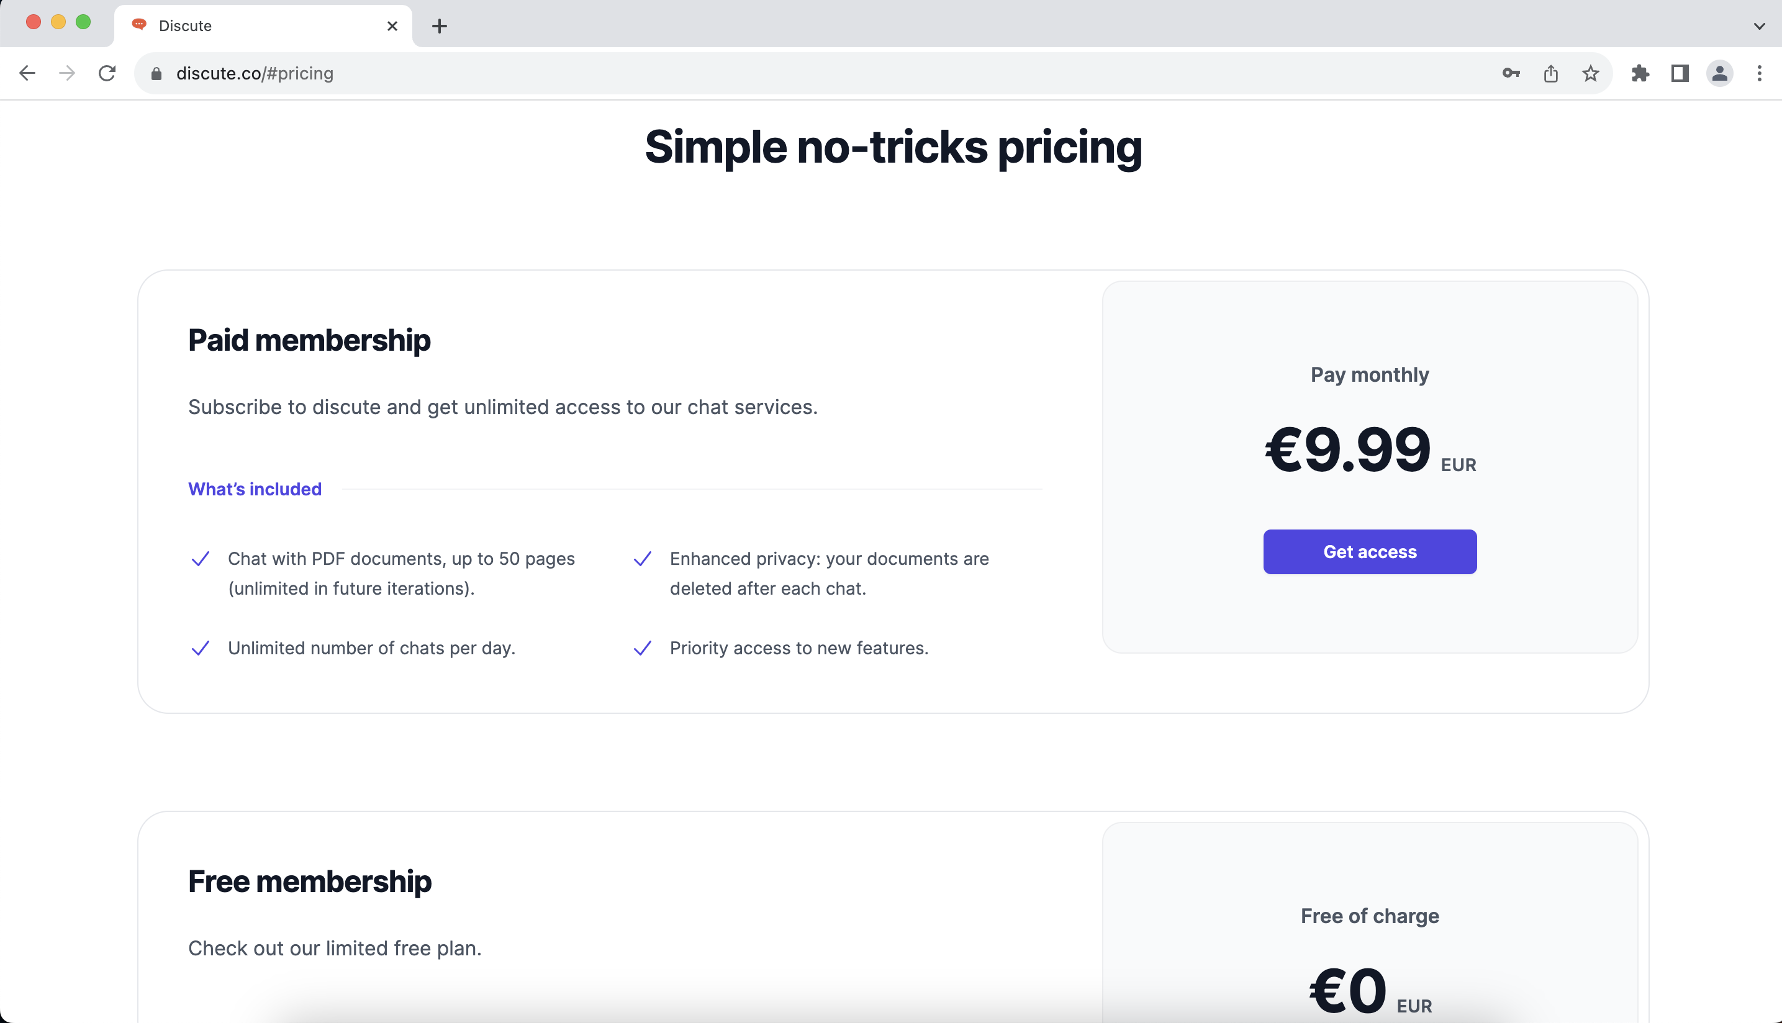This screenshot has height=1023, width=1782.
Task: Click the forward navigation arrow
Action: pyautogui.click(x=68, y=73)
